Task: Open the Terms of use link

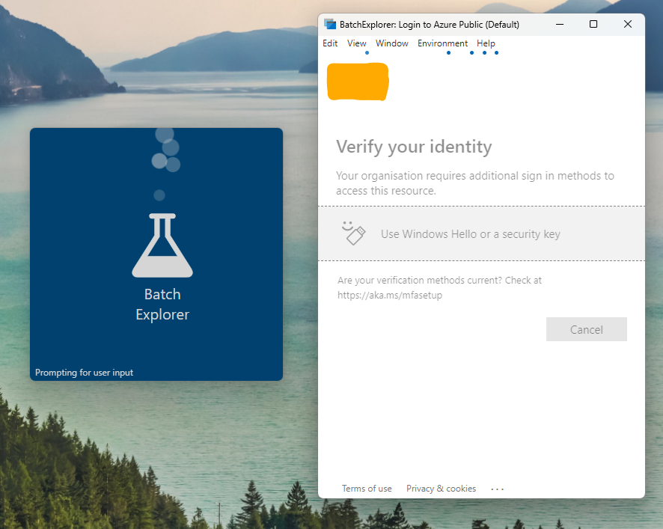Action: point(366,488)
